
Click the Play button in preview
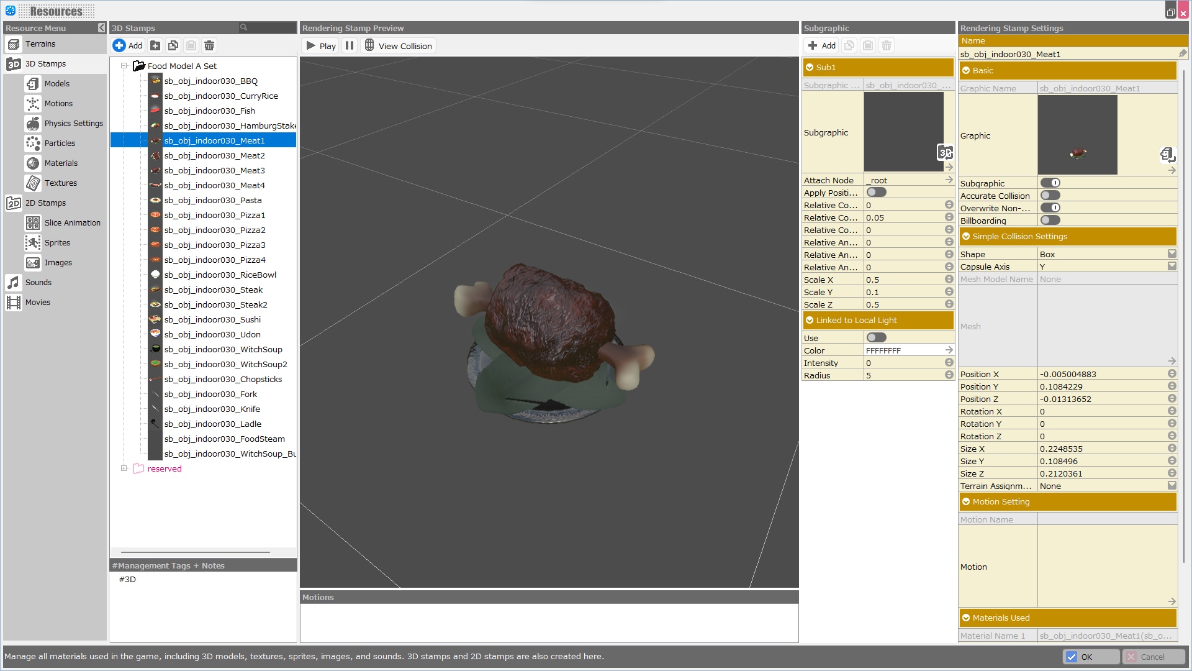tap(320, 45)
